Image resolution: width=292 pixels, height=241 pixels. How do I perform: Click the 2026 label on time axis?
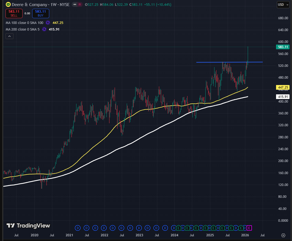245,235
